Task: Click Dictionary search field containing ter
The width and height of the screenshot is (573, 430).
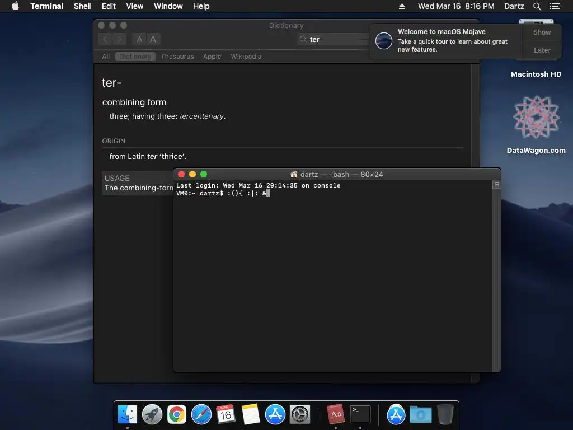Action: coord(334,40)
